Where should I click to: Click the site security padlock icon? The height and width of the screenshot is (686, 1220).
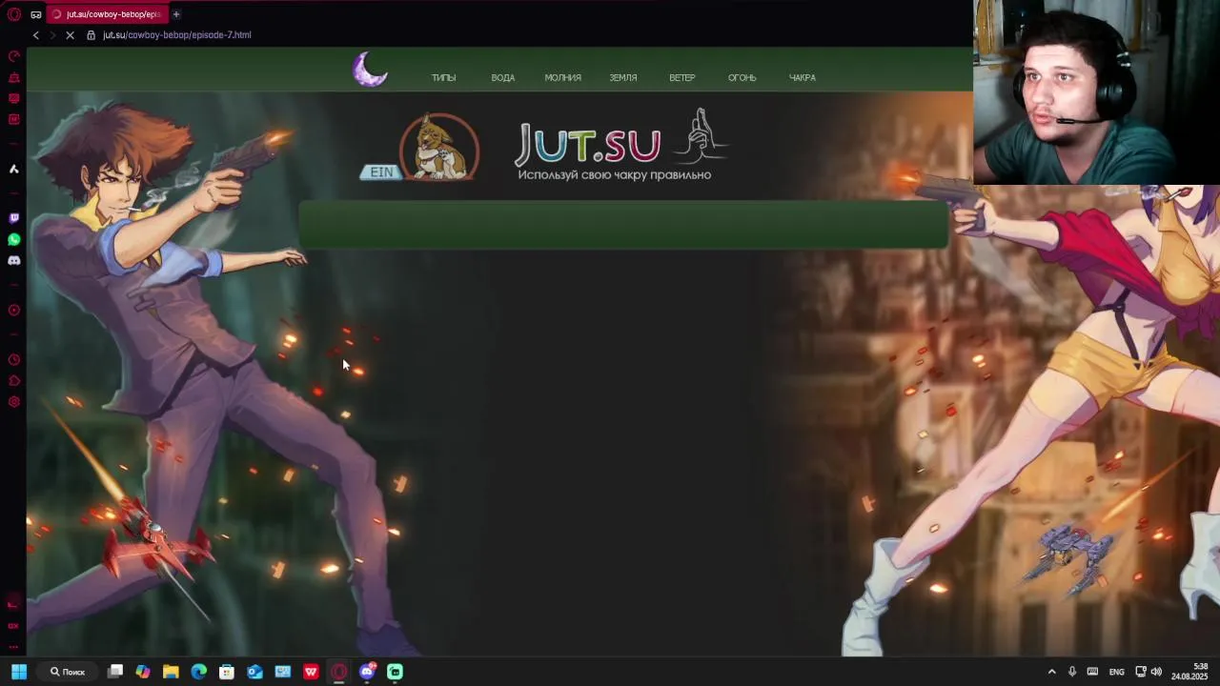click(x=91, y=35)
